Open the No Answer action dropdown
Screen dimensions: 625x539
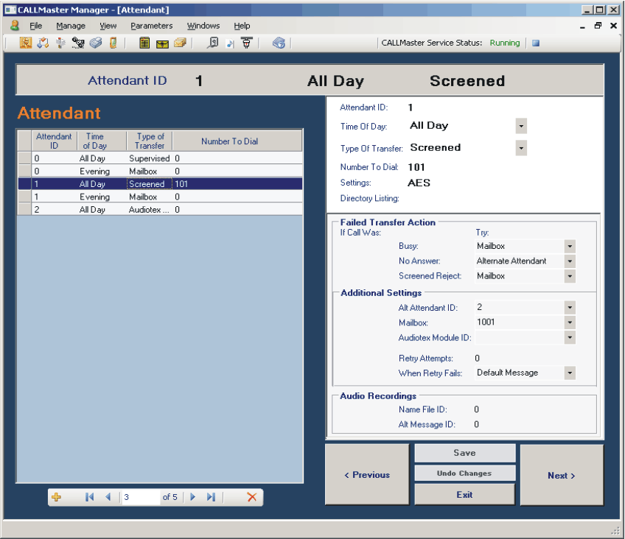coord(570,261)
